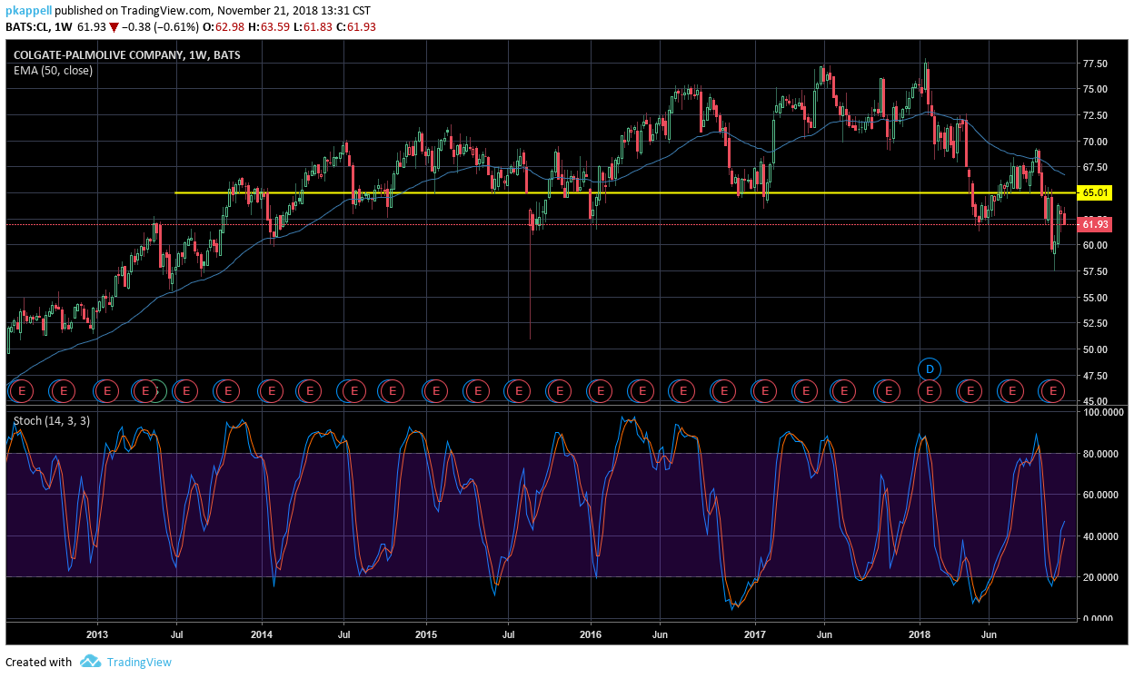Image resolution: width=1134 pixels, height=678 pixels.
Task: Click the 45.00 price axis label
Action: tap(1094, 401)
